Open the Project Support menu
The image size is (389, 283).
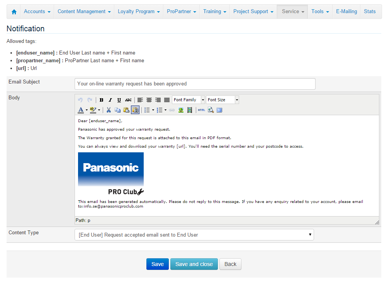coord(253,12)
